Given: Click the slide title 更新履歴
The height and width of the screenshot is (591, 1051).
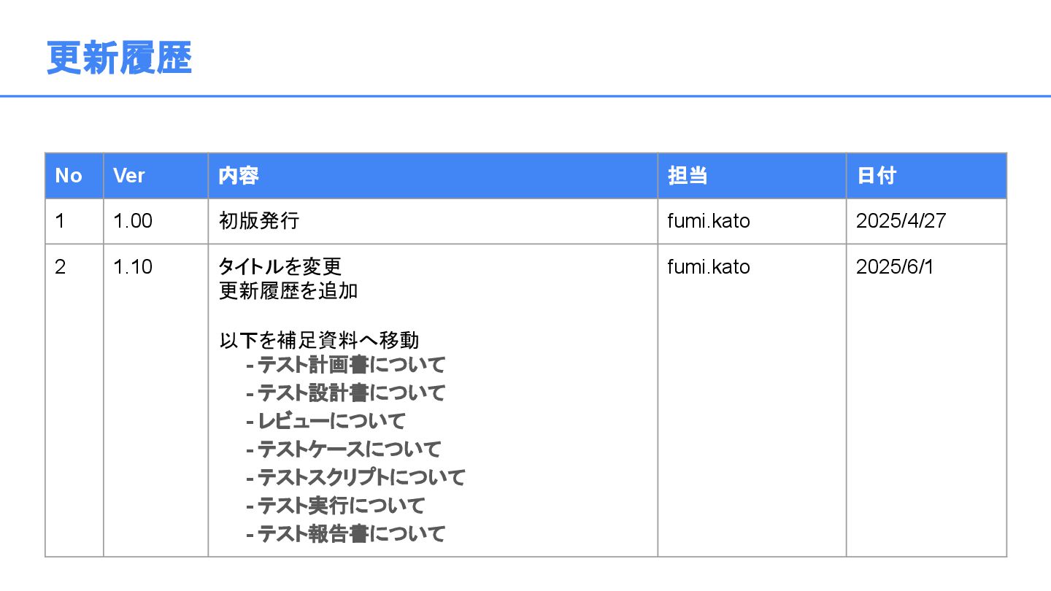Looking at the screenshot, I should point(119,58).
